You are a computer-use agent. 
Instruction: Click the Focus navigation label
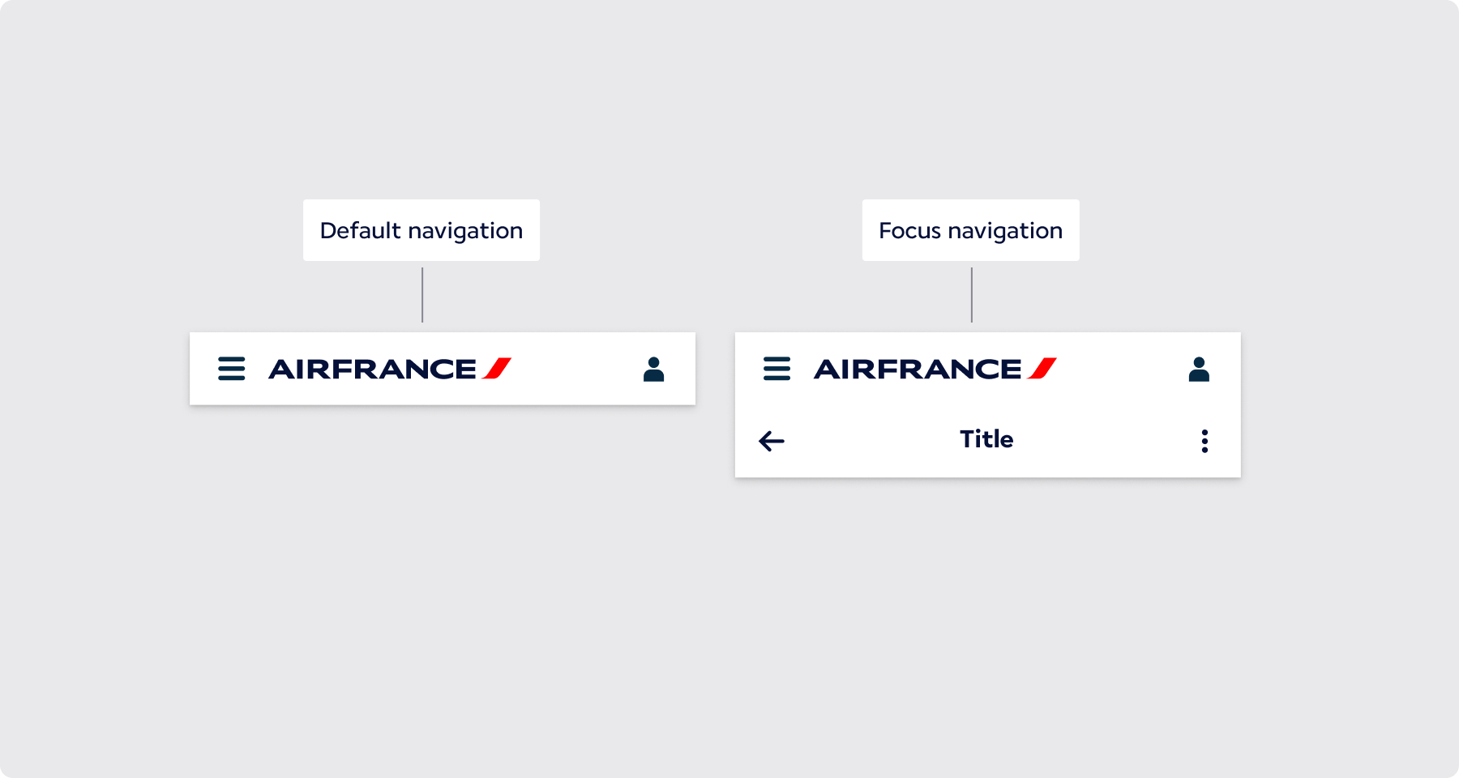click(971, 230)
